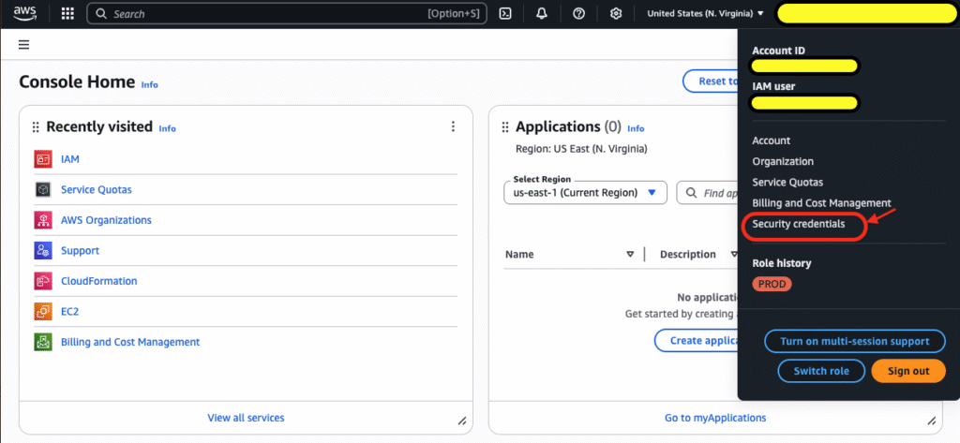960x443 pixels.
Task: Click the Switch role button
Action: tap(821, 371)
